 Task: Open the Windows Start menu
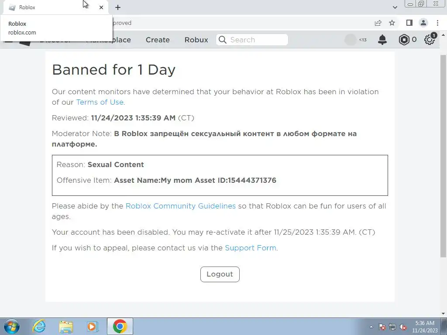click(x=12, y=326)
